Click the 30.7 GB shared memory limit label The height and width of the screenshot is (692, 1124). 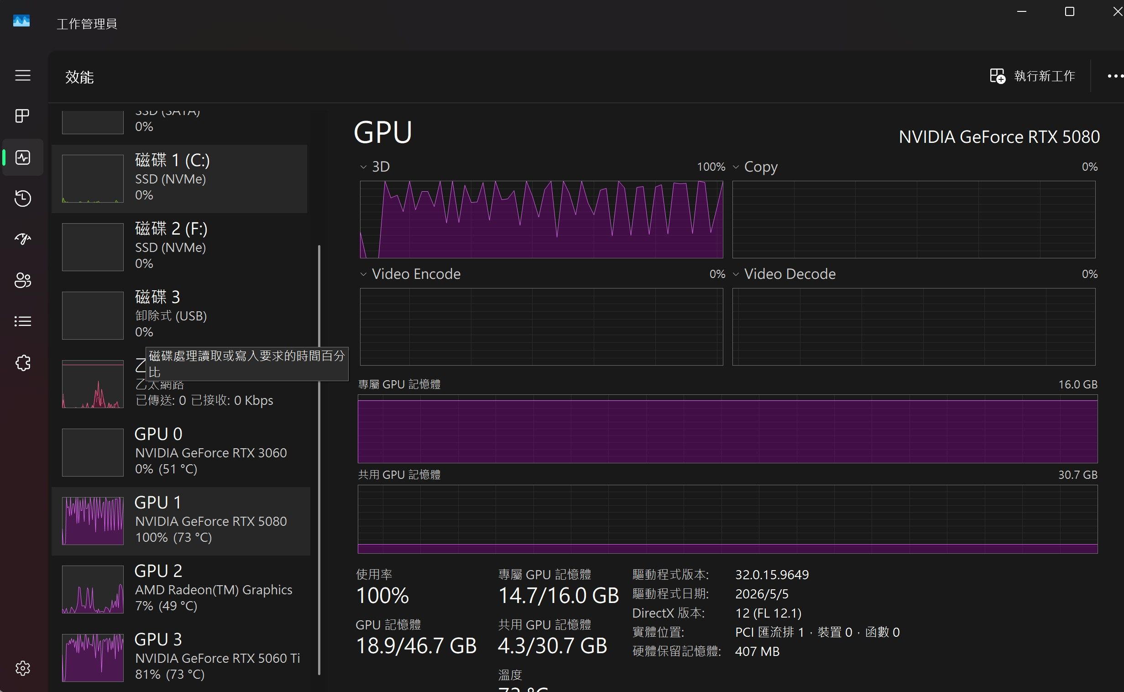click(1078, 475)
